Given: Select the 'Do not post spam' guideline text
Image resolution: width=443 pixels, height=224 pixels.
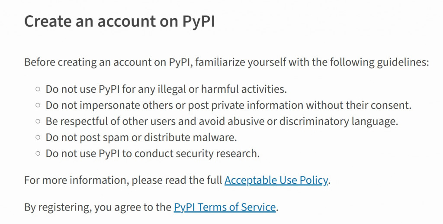Looking at the screenshot, I should (141, 137).
